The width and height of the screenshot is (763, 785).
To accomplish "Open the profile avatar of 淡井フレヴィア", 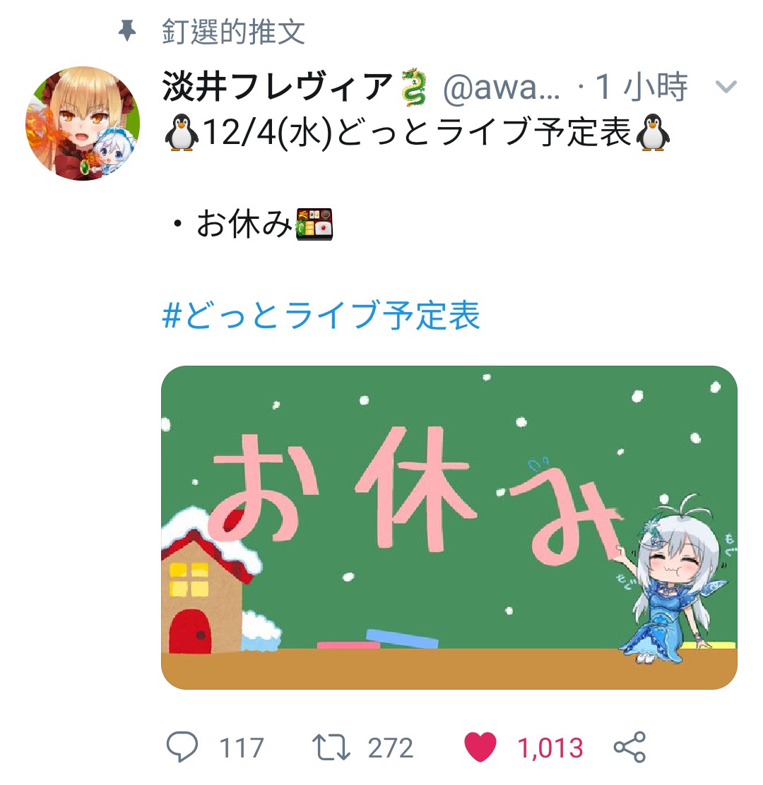I will 83,123.
